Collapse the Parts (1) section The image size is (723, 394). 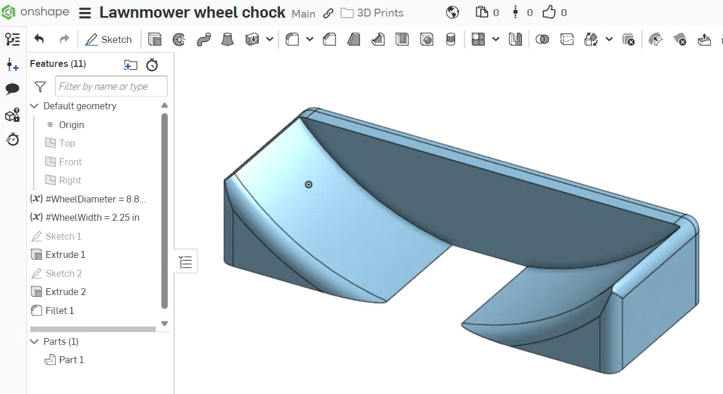click(x=34, y=341)
